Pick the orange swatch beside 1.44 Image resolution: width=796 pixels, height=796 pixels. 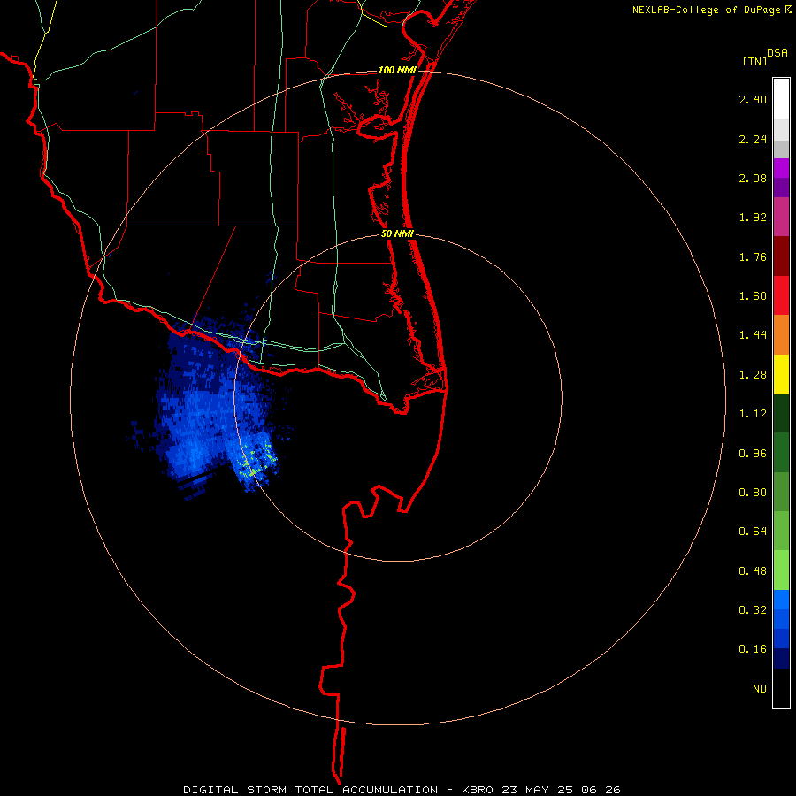(781, 335)
